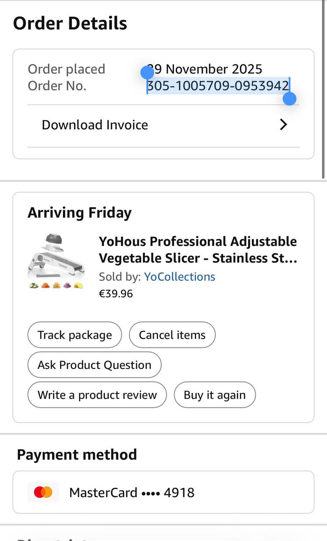The width and height of the screenshot is (327, 541).
Task: Tap the Ask Product Question button
Action: [94, 365]
